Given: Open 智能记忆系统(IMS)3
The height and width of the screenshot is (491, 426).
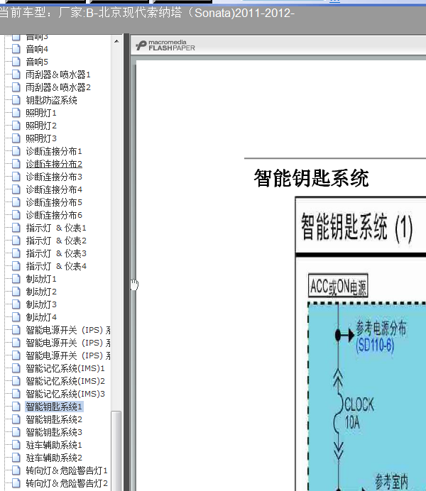Looking at the screenshot, I should click(x=65, y=394).
